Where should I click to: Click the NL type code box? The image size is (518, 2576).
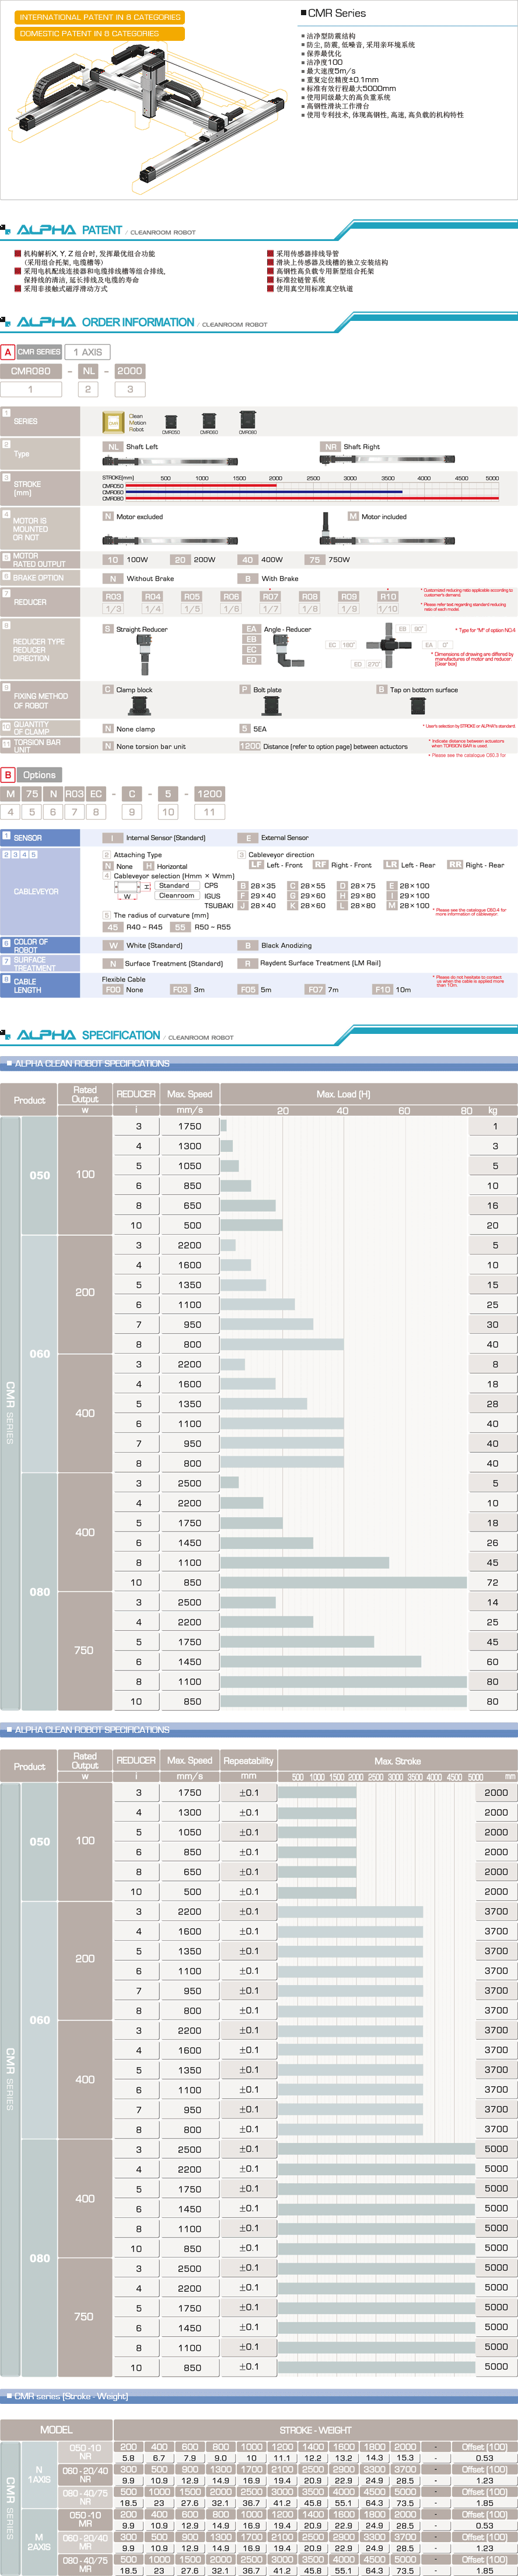[88, 371]
